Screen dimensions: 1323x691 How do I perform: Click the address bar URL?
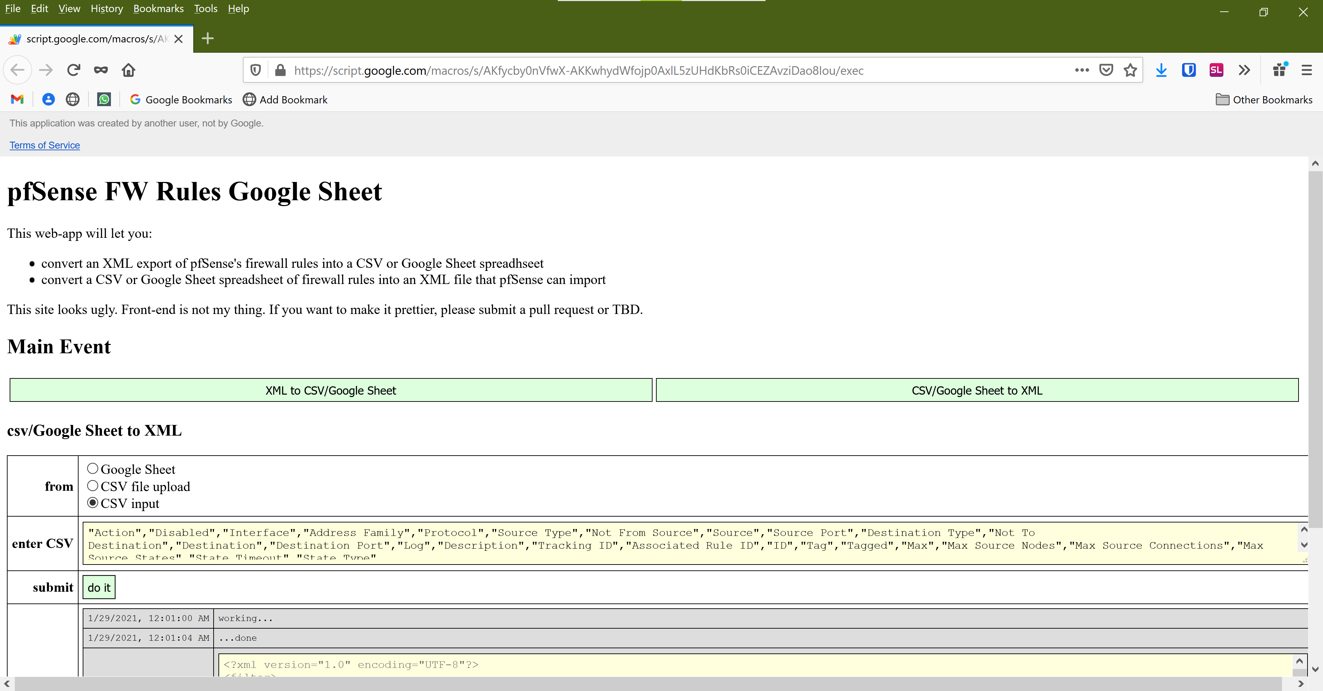[578, 70]
